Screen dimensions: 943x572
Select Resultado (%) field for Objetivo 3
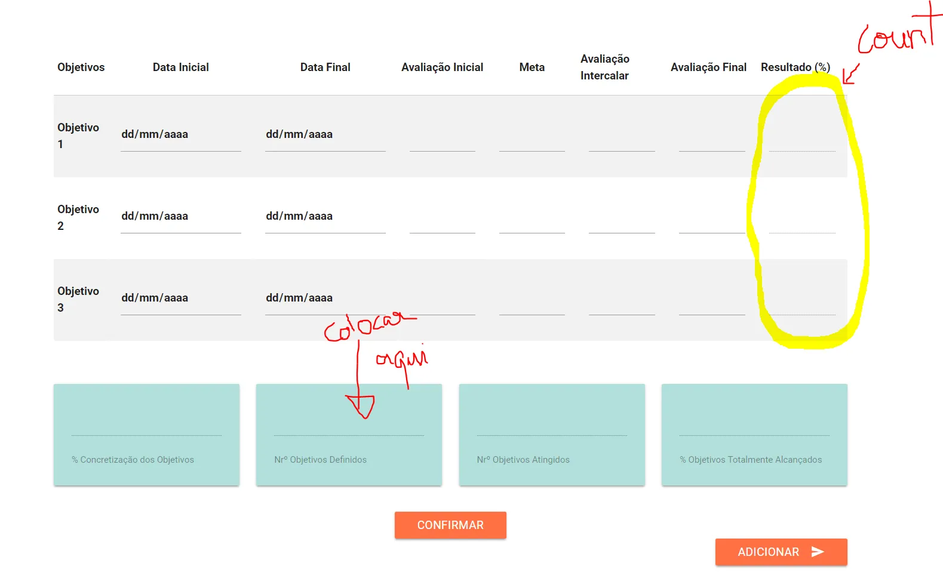(802, 299)
